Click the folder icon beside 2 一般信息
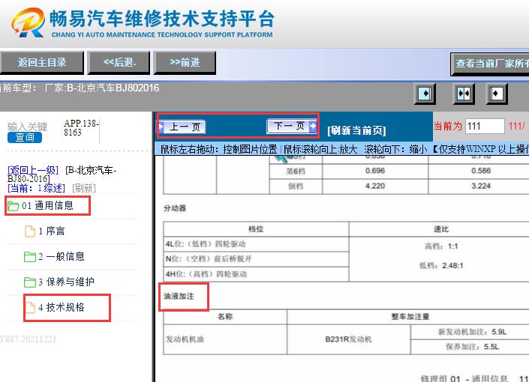The width and height of the screenshot is (529, 382). pyautogui.click(x=30, y=257)
